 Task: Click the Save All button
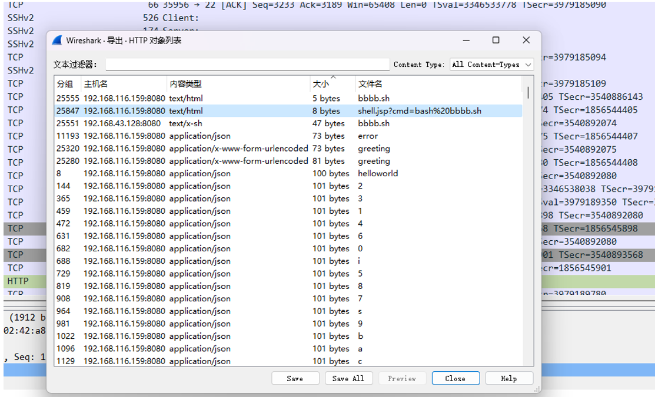click(348, 378)
